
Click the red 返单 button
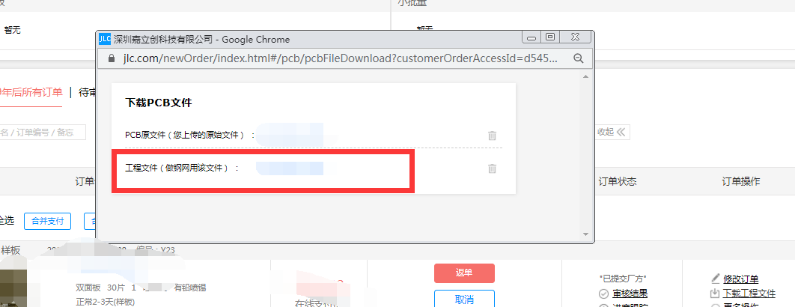click(x=464, y=273)
